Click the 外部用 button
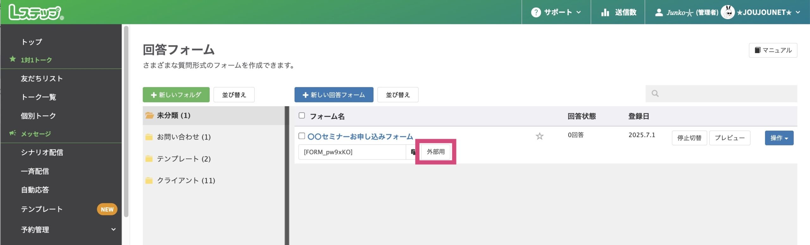The height and width of the screenshot is (245, 810). pos(435,152)
